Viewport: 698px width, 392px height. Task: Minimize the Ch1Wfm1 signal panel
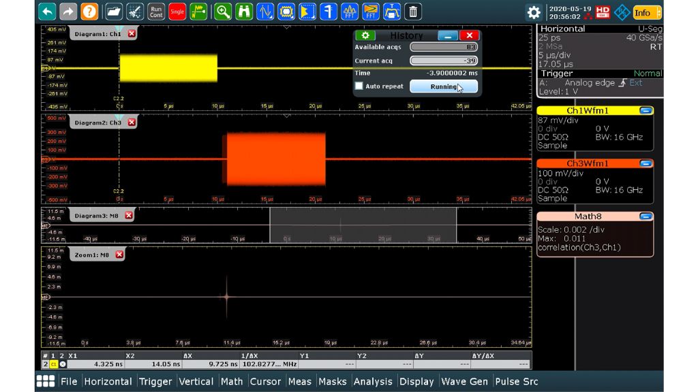tap(646, 110)
